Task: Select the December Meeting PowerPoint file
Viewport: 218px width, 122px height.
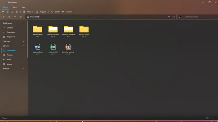Action: point(68,49)
